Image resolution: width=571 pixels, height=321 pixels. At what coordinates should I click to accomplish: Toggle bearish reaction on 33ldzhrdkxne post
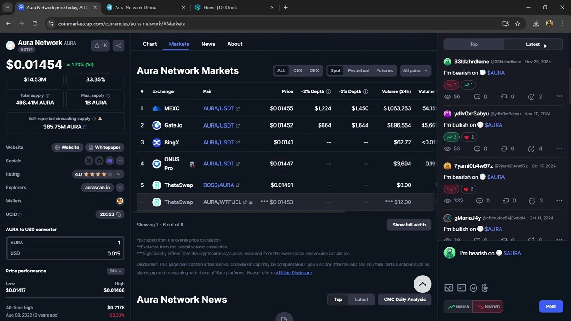451,85
